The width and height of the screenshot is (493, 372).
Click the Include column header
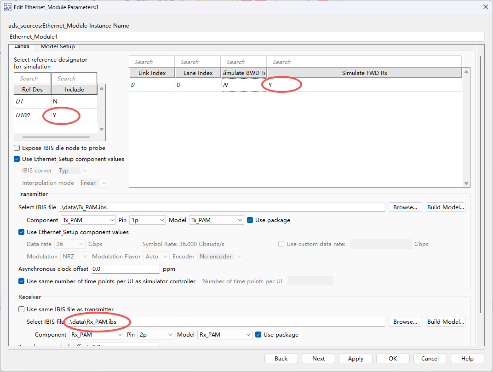pos(74,89)
